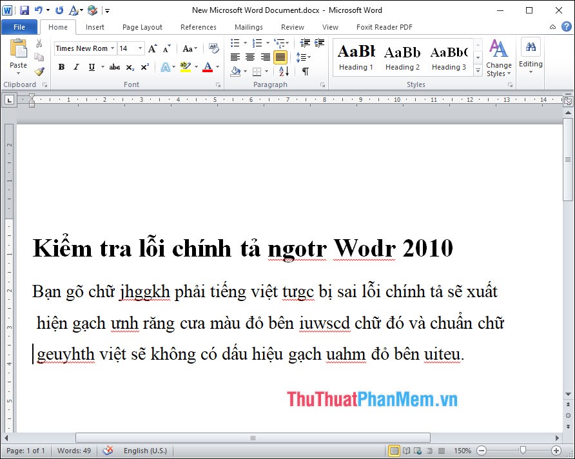Apply bold formatting with the Bold icon

tap(61, 68)
